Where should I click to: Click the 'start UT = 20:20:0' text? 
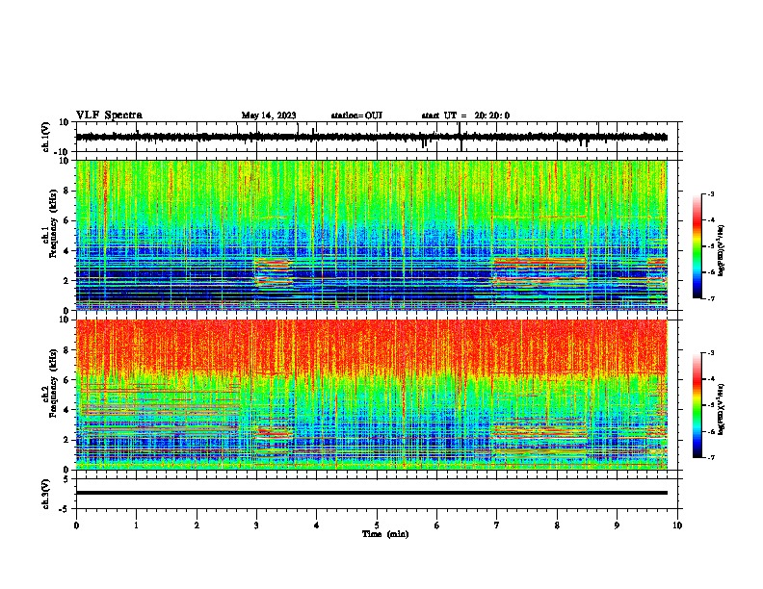465,115
